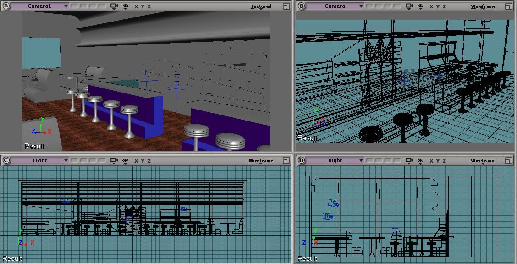This screenshot has width=517, height=264.
Task: Click the Result label in Right viewport
Action: click(x=307, y=258)
